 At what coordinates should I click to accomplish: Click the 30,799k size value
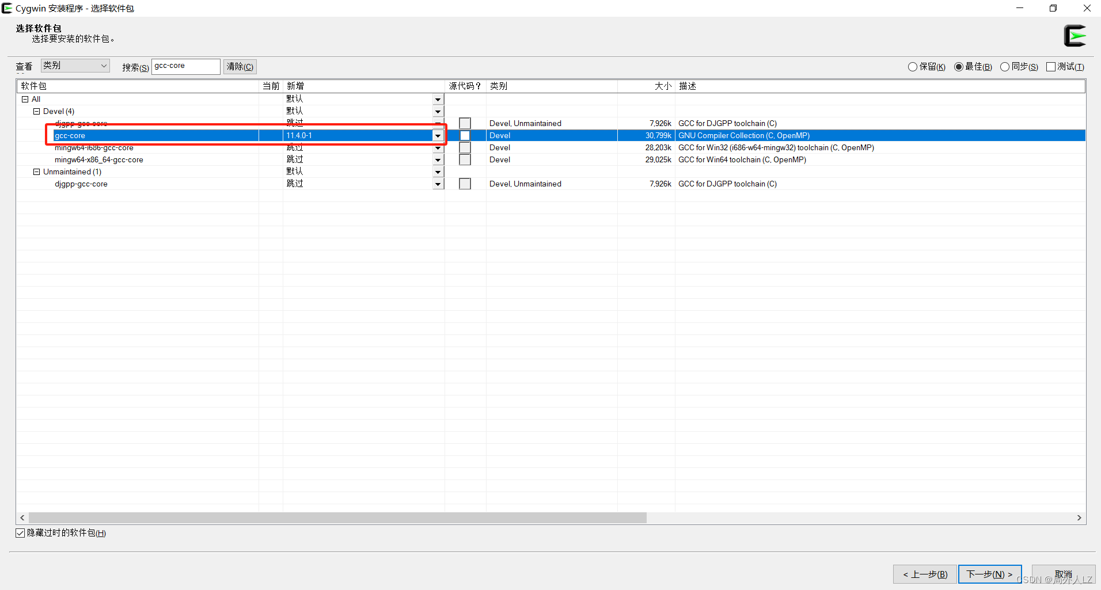658,135
